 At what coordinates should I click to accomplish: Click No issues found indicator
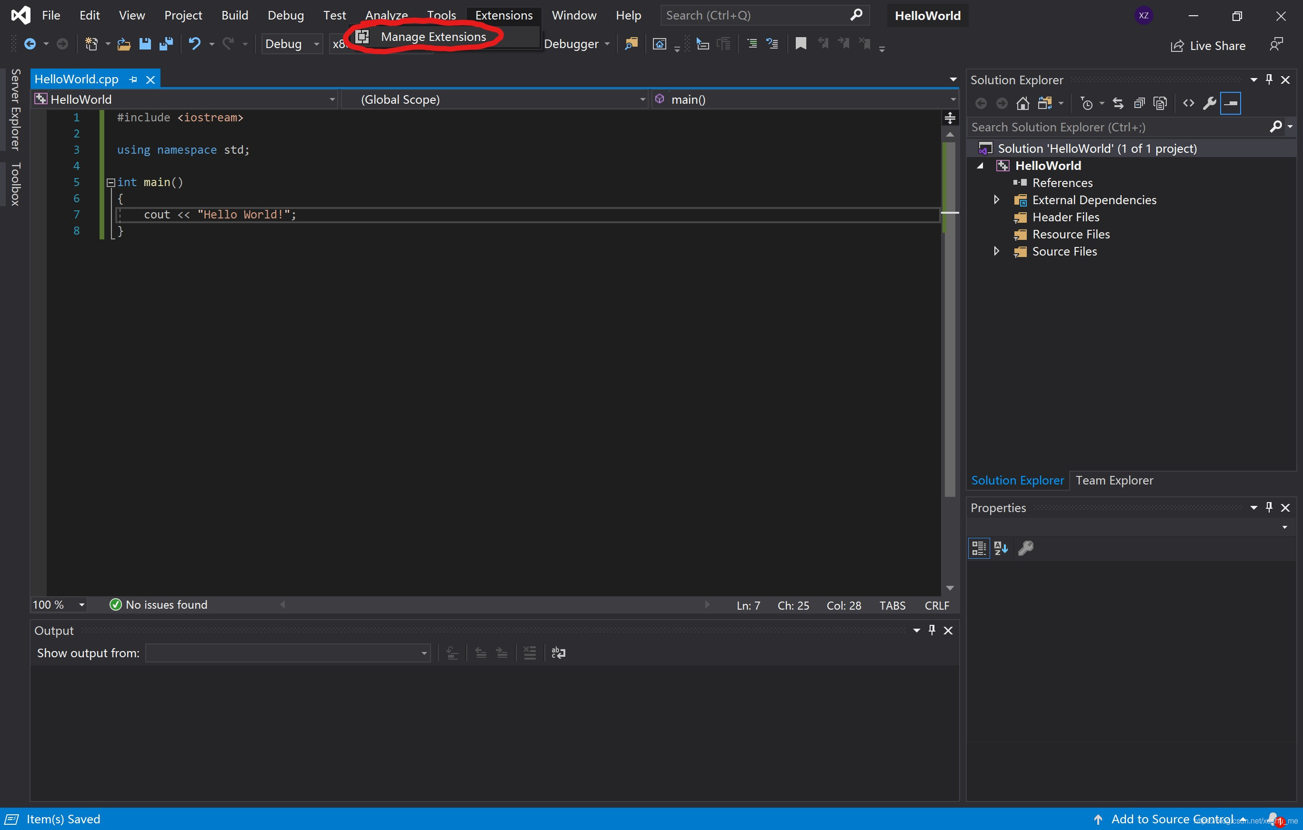[159, 604]
